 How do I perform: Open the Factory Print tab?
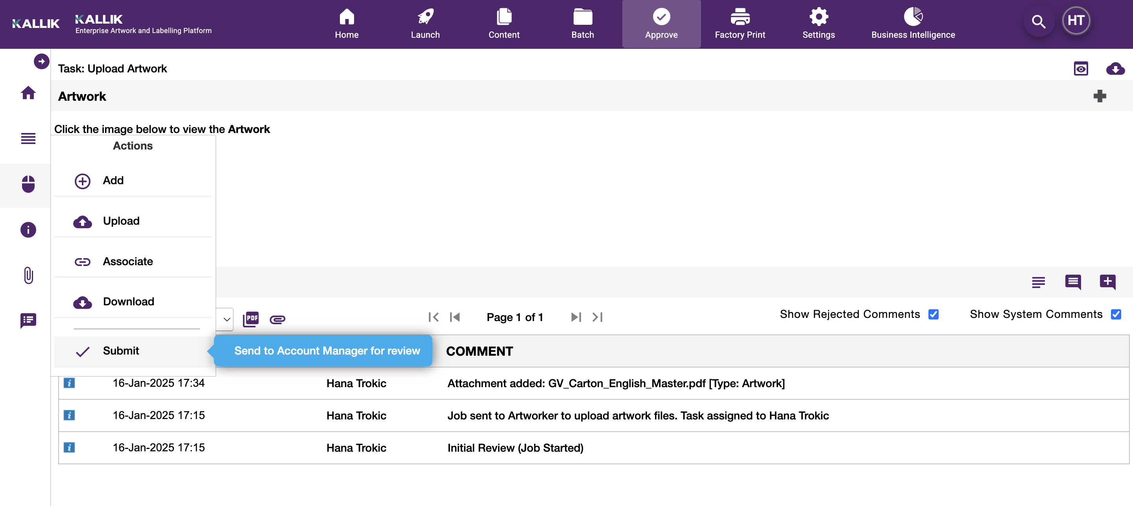(x=739, y=24)
